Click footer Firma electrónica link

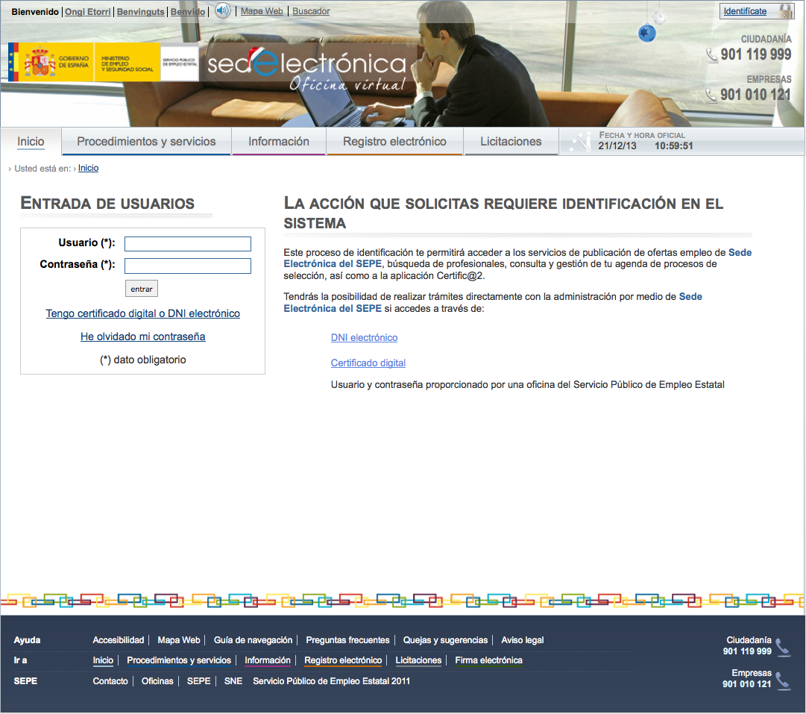(488, 660)
